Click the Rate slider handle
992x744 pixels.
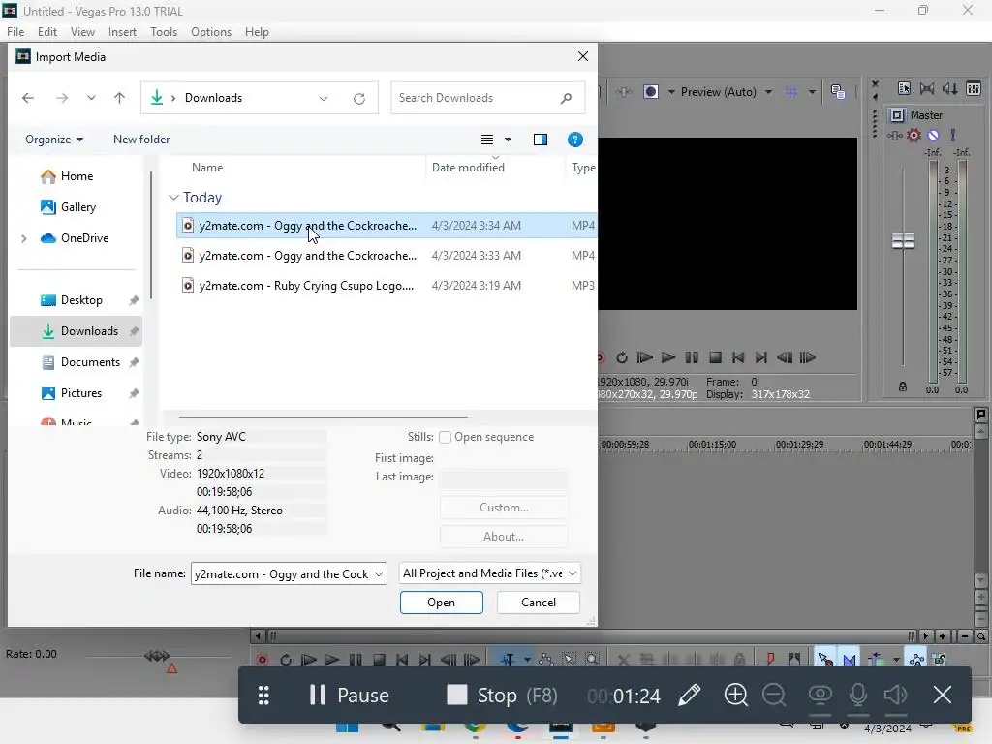(156, 656)
